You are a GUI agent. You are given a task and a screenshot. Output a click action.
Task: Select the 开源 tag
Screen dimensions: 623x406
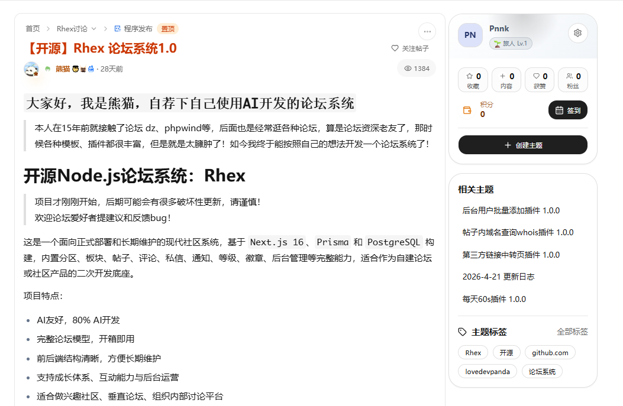pyautogui.click(x=506, y=352)
